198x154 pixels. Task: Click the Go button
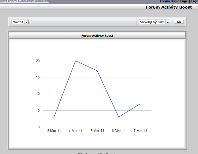click(179, 22)
